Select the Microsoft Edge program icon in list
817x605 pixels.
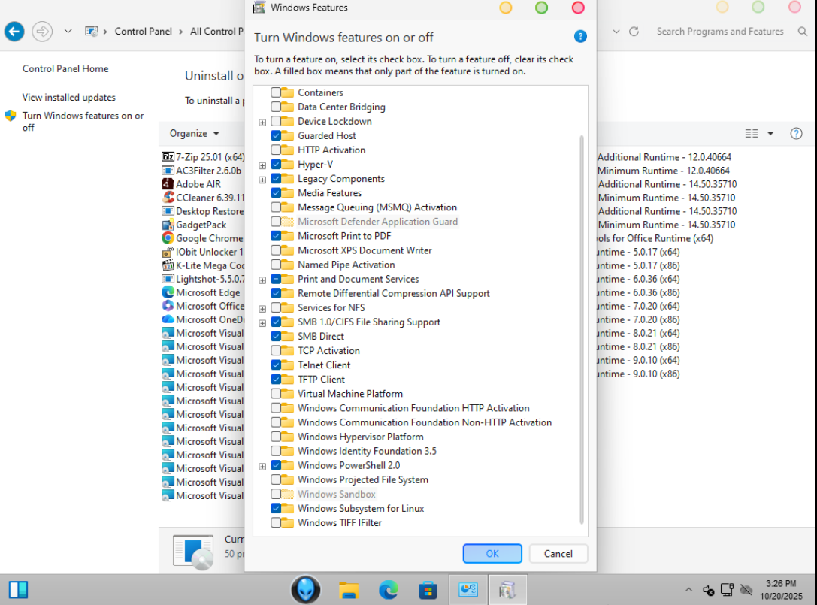[x=168, y=292]
